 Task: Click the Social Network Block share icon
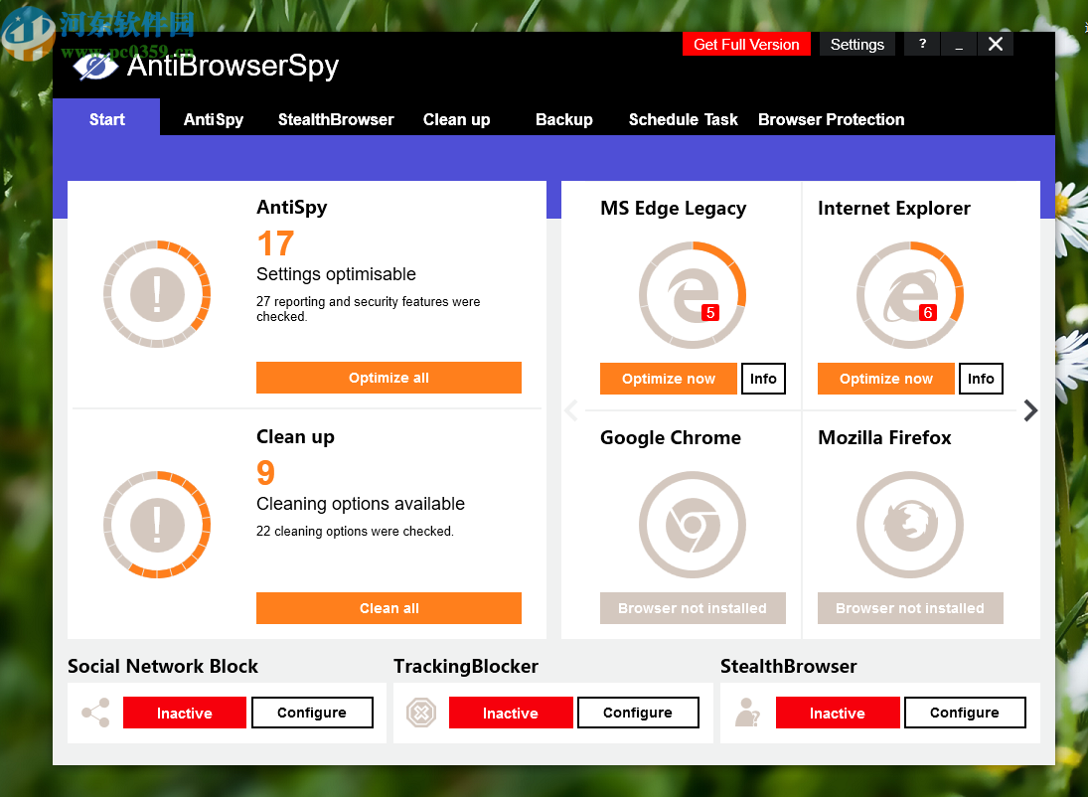tap(94, 713)
